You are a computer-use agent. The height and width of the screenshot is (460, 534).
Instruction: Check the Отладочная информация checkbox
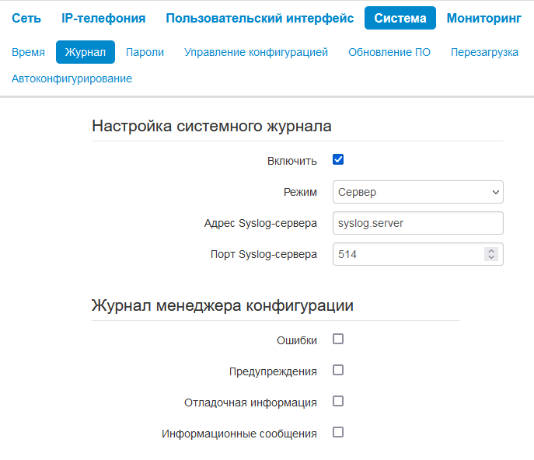coord(338,402)
